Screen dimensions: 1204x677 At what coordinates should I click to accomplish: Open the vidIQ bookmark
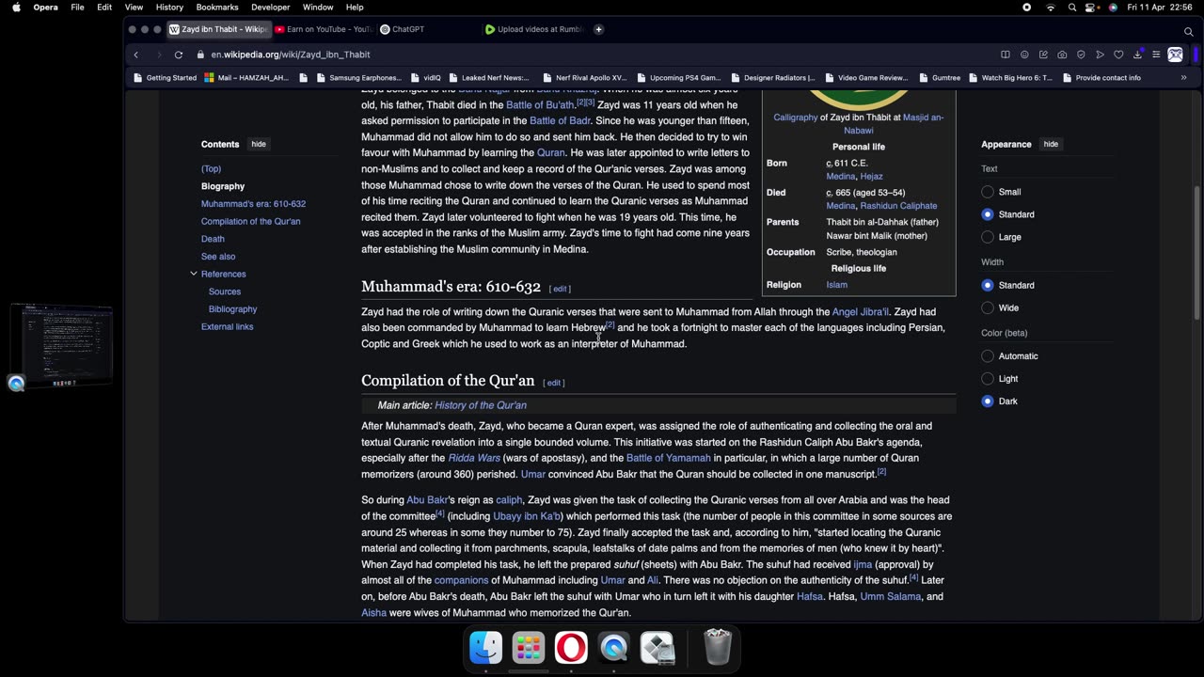pyautogui.click(x=425, y=78)
